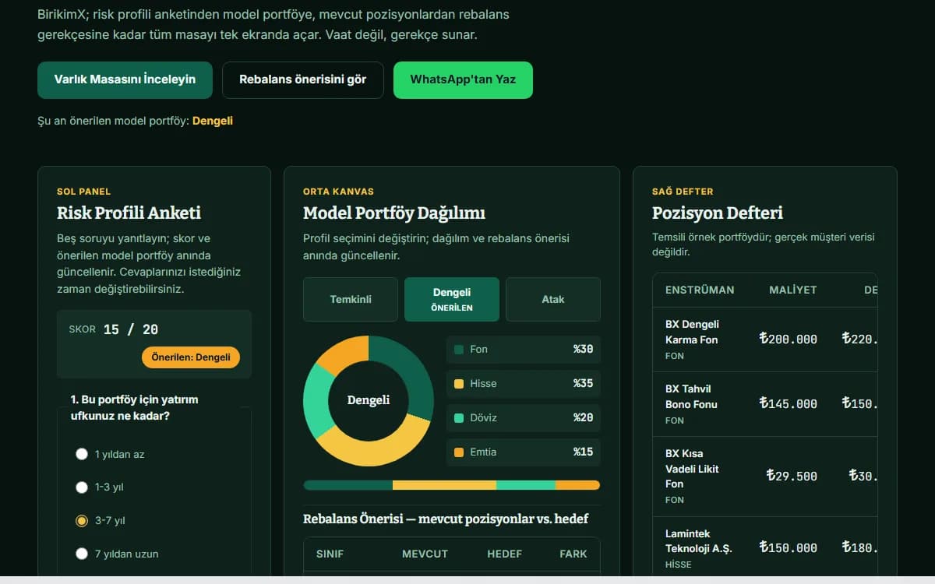Click the light green Döviz legend swatch
Screen dimensions: 935x584
pos(459,418)
